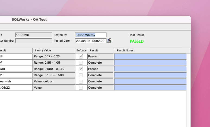Select the result cell ending in 'een-ish'
Viewport: 210px width, 127px height.
click(x=16, y=81)
